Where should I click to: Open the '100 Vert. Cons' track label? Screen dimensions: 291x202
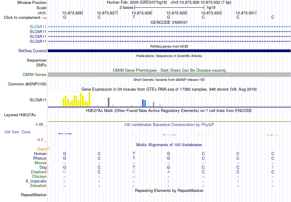(17, 132)
